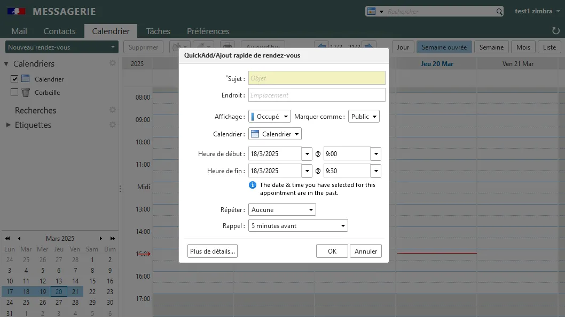
Task: Click Plus de détails button
Action: coord(212,251)
